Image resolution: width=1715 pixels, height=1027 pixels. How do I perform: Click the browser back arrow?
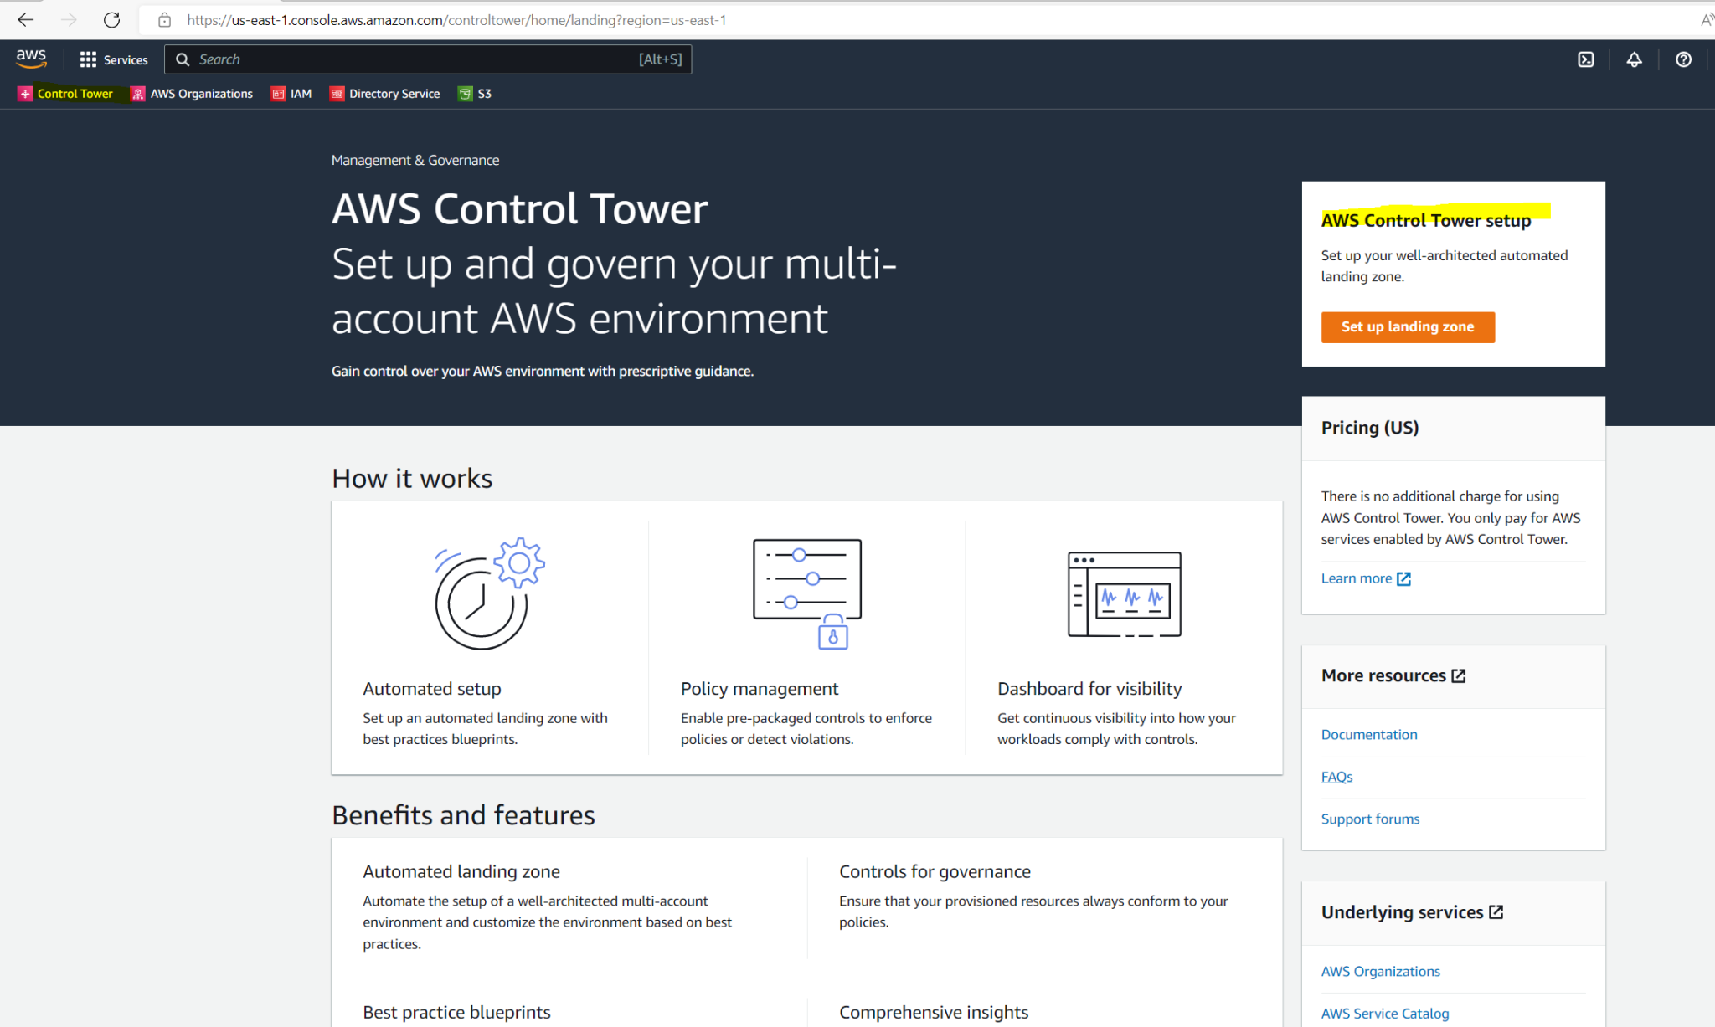[x=25, y=19]
